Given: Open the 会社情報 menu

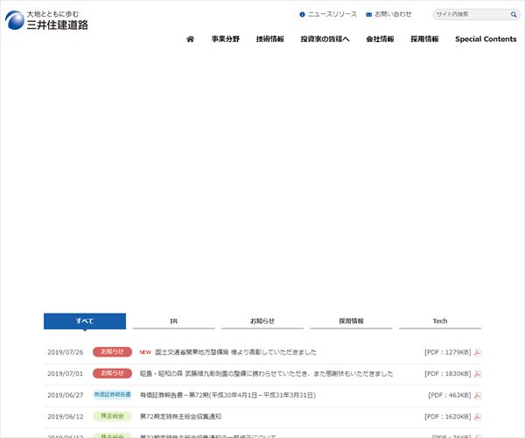Looking at the screenshot, I should point(380,39).
